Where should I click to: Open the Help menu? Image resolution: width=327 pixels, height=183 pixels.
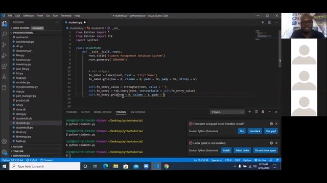click(77, 16)
